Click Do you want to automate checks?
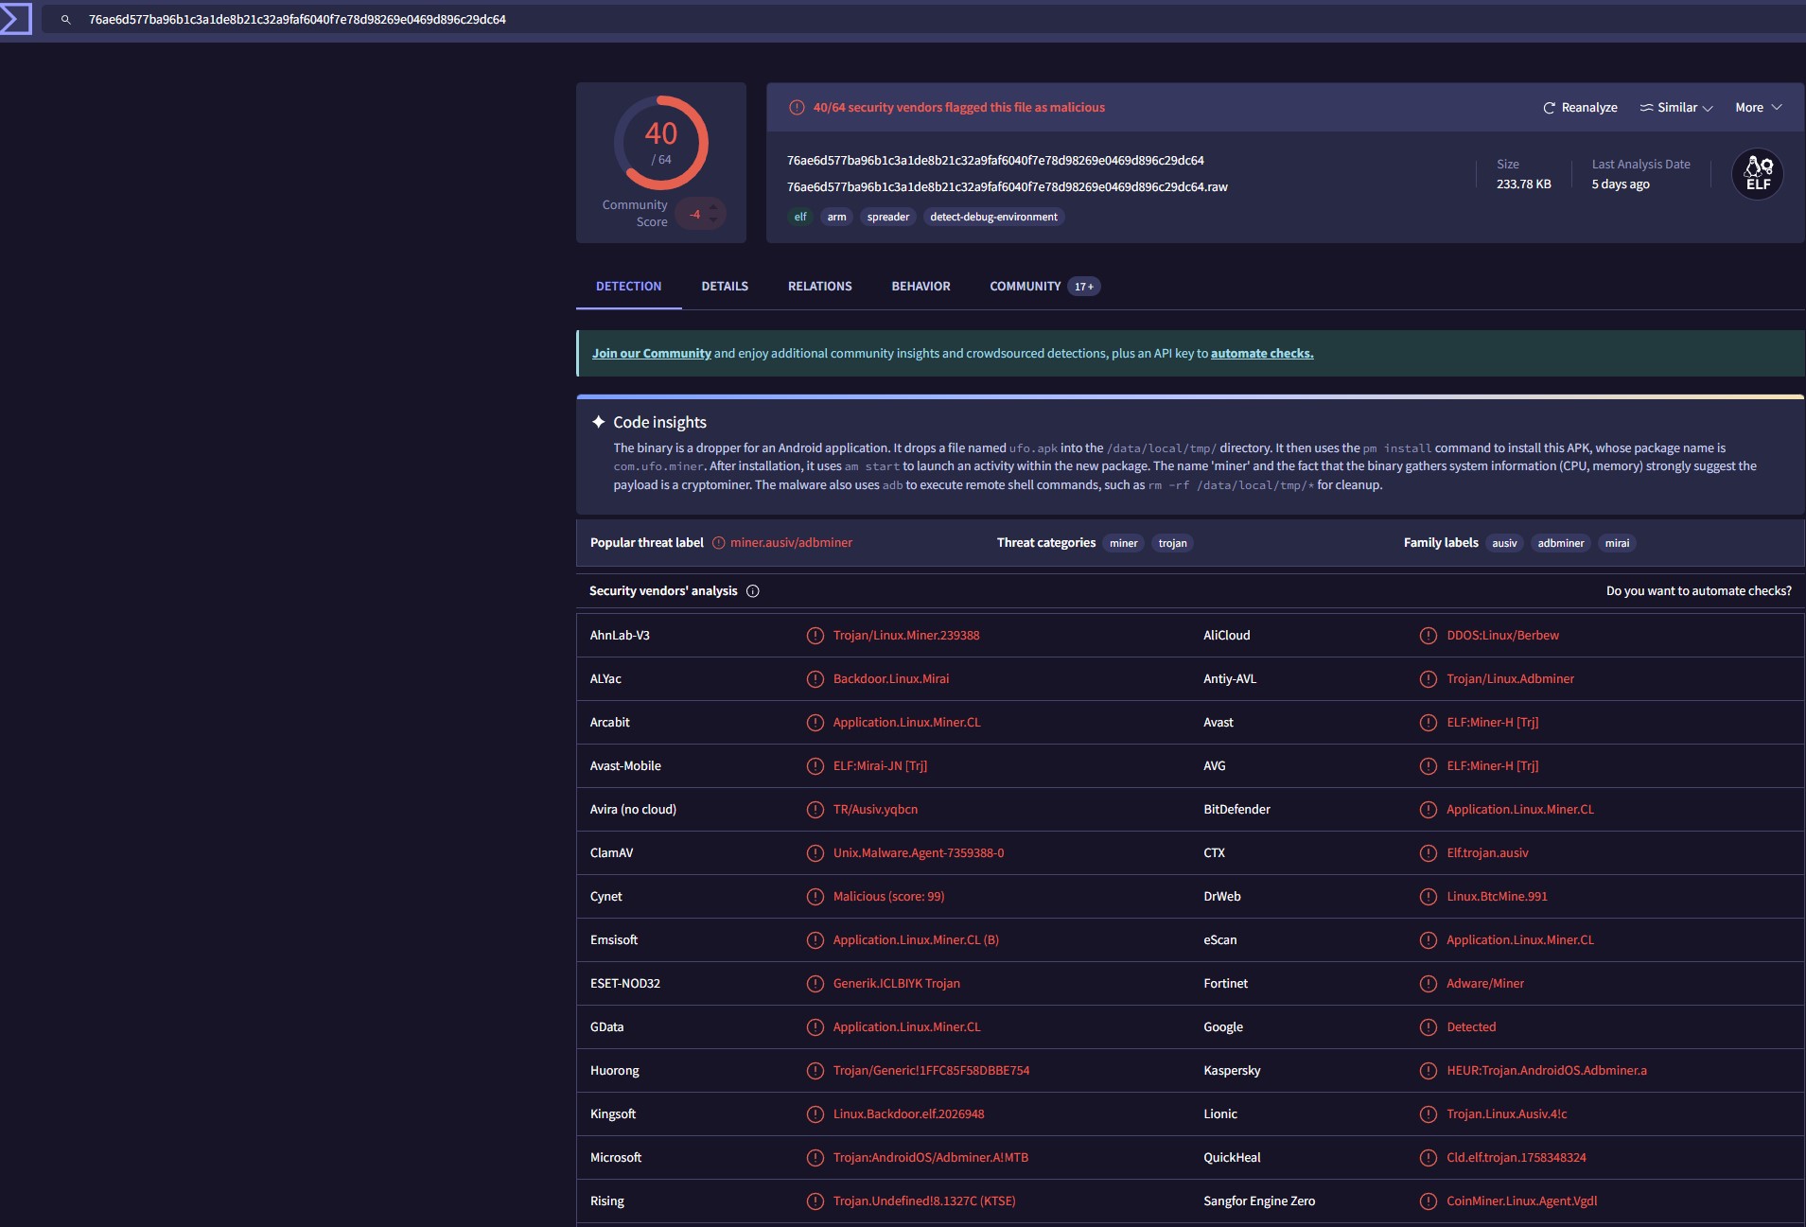 tap(1698, 591)
